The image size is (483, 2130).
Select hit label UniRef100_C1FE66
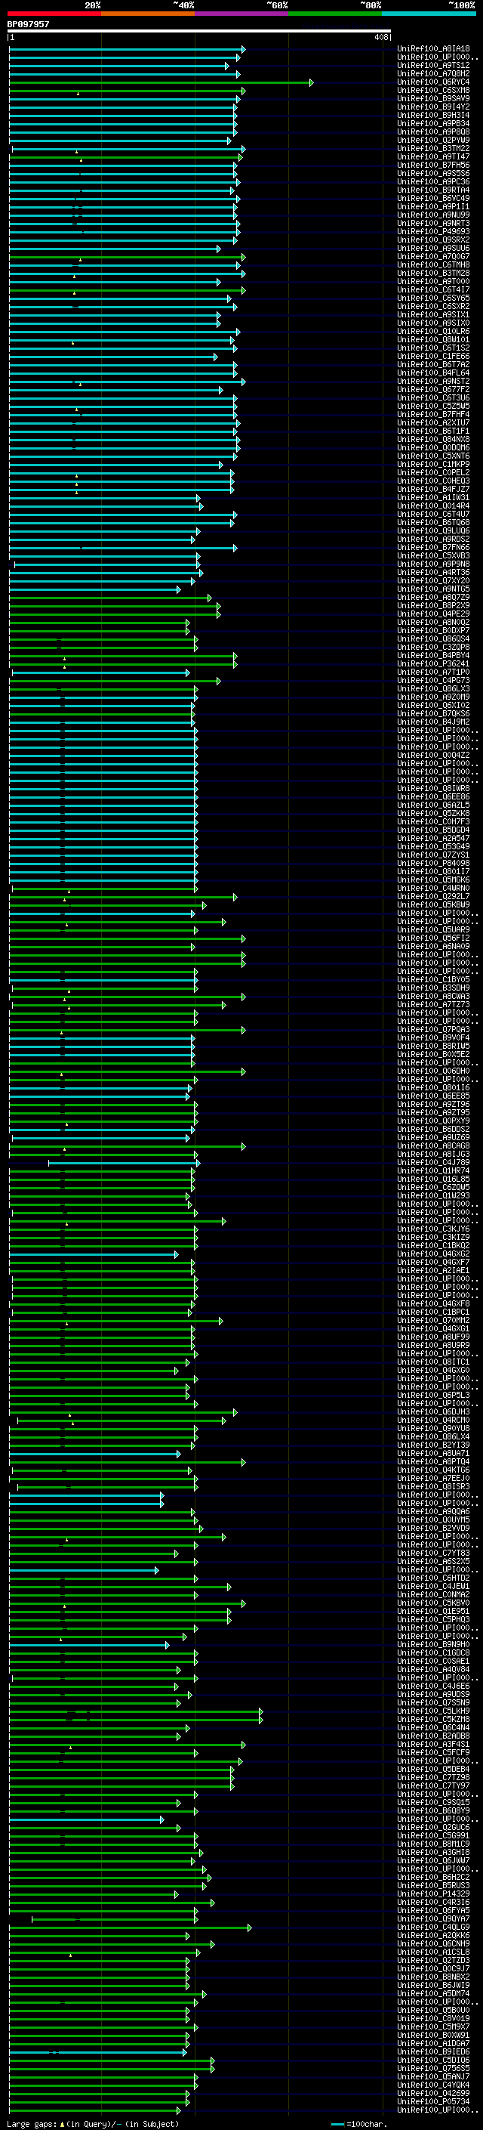433,356
